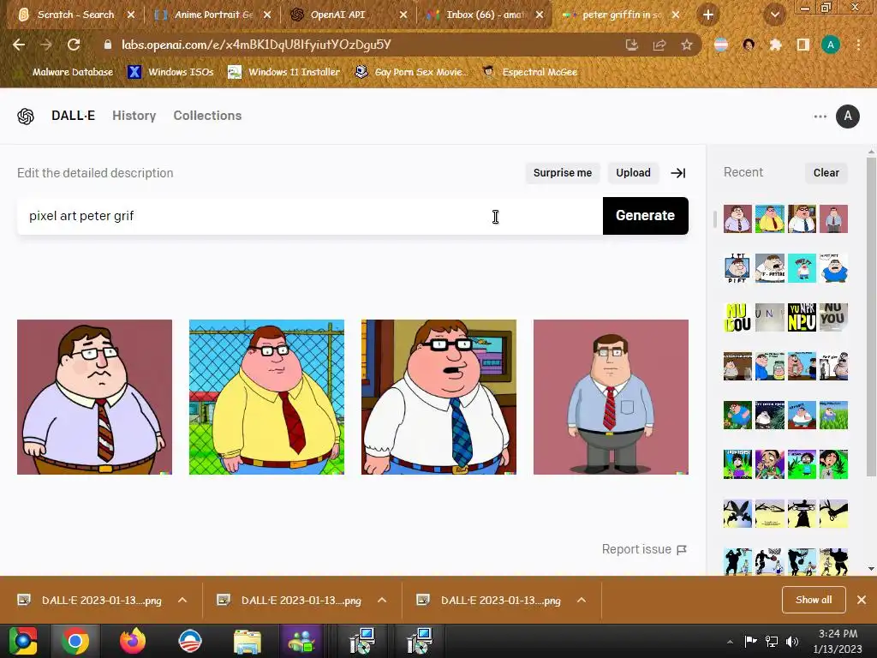Open the account avatar A in DALL·E header
This screenshot has height=658, width=877.
[847, 116]
